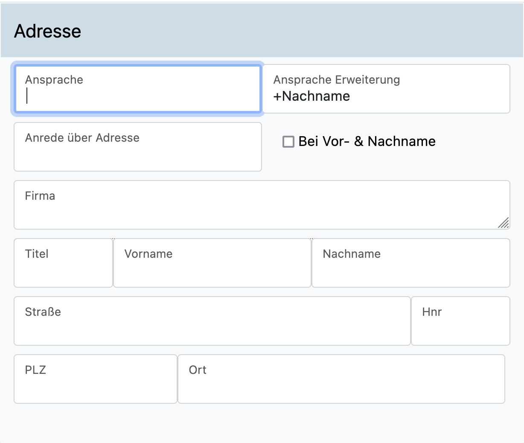Screen dimensions: 524x443
Task: Click the 'Bei Vor- & Nachname' label text
Action: 367,141
